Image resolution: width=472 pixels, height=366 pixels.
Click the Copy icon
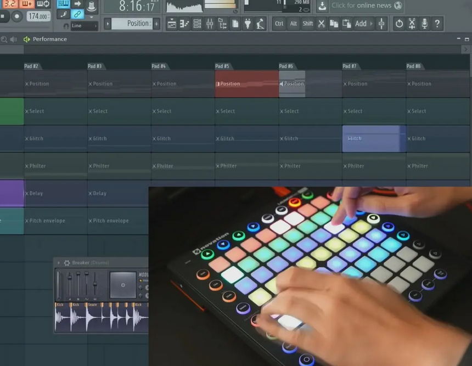pos(334,24)
